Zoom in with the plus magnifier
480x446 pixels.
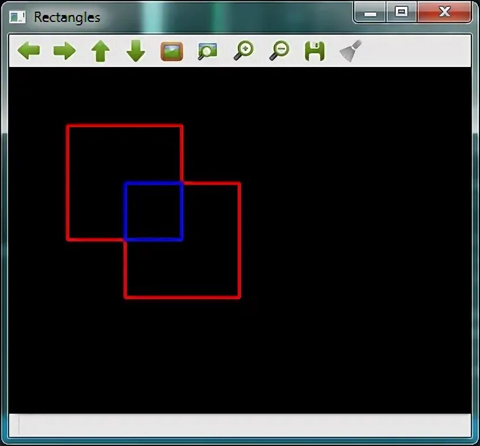click(243, 51)
